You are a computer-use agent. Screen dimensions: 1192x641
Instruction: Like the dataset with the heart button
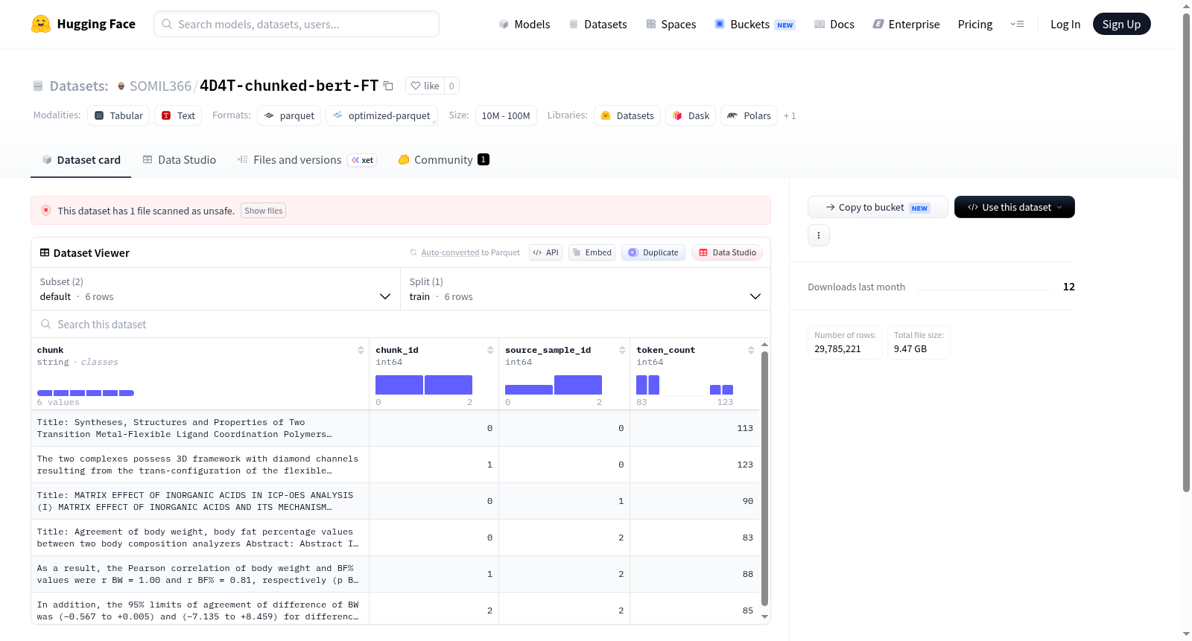coord(425,86)
